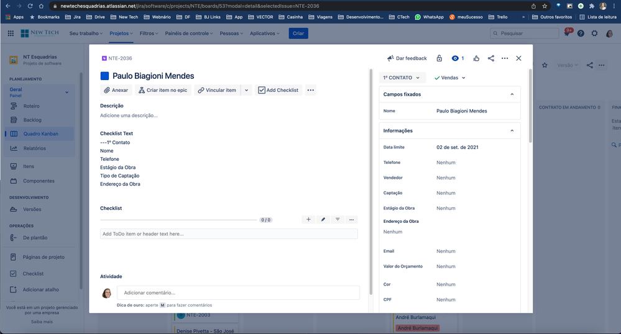
Task: Click the Telefone field value Nenhum
Action: pos(446,163)
